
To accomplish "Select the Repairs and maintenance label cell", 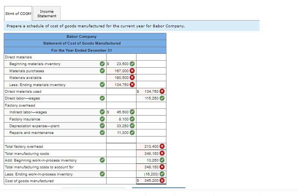I will coord(55,133).
